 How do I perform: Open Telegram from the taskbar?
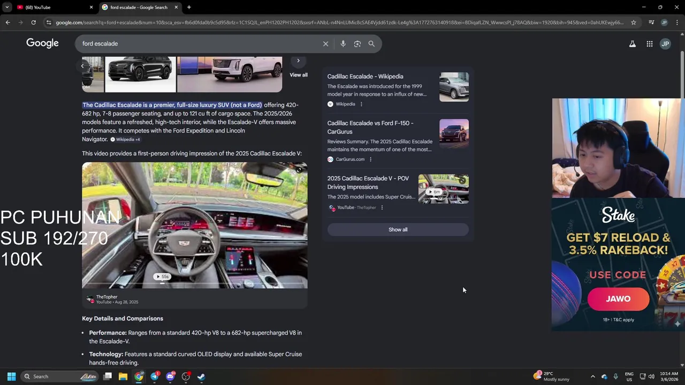point(155,376)
